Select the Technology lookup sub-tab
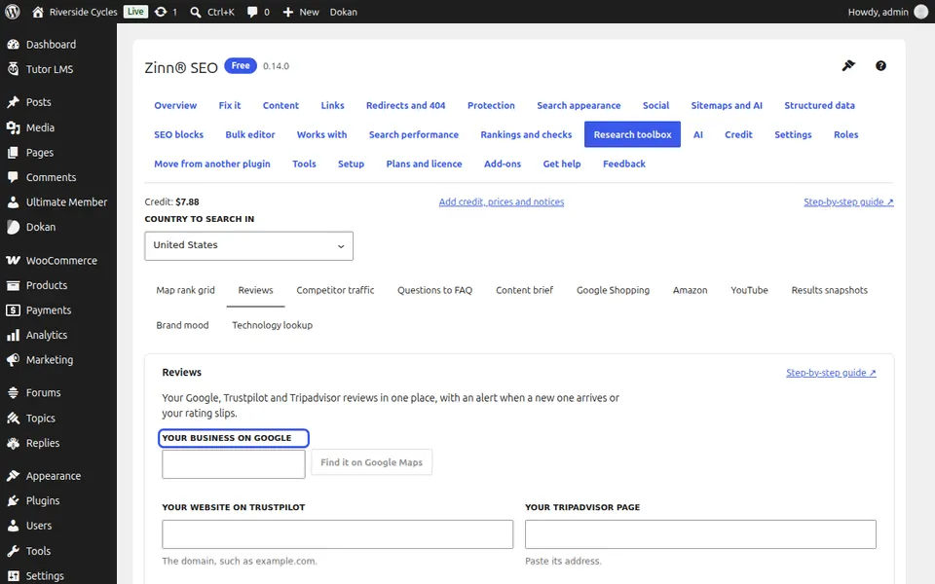Screen dimensions: 935x584 tap(272, 325)
